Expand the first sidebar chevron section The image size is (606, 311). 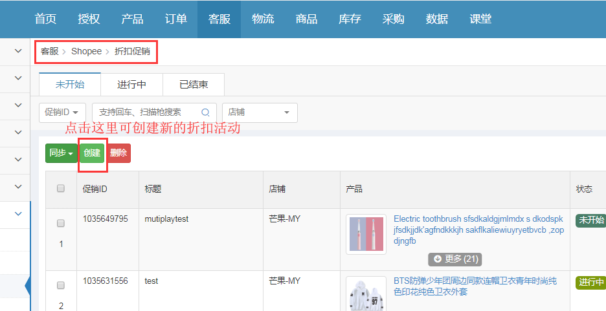point(17,50)
